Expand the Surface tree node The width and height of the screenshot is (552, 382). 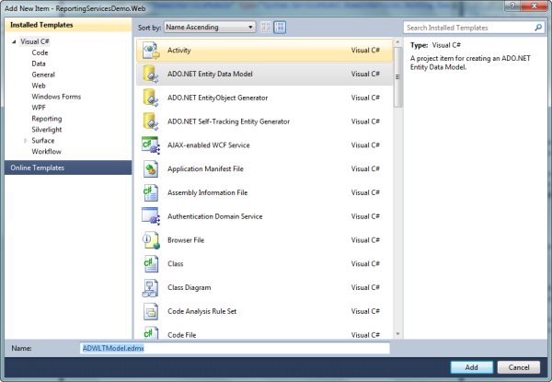(26, 141)
